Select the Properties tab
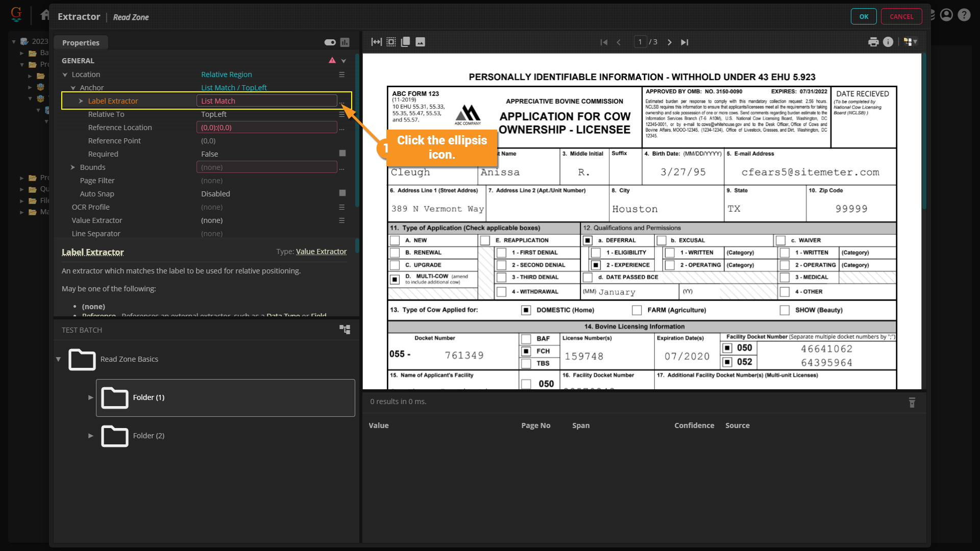The height and width of the screenshot is (551, 980). [81, 43]
